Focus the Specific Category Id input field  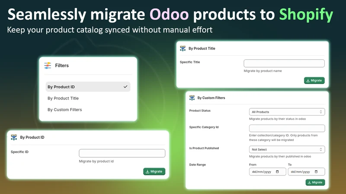(x=287, y=128)
